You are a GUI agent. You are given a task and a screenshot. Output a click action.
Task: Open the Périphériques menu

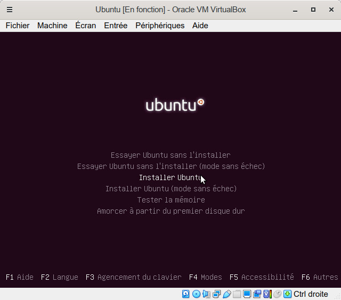coord(160,26)
